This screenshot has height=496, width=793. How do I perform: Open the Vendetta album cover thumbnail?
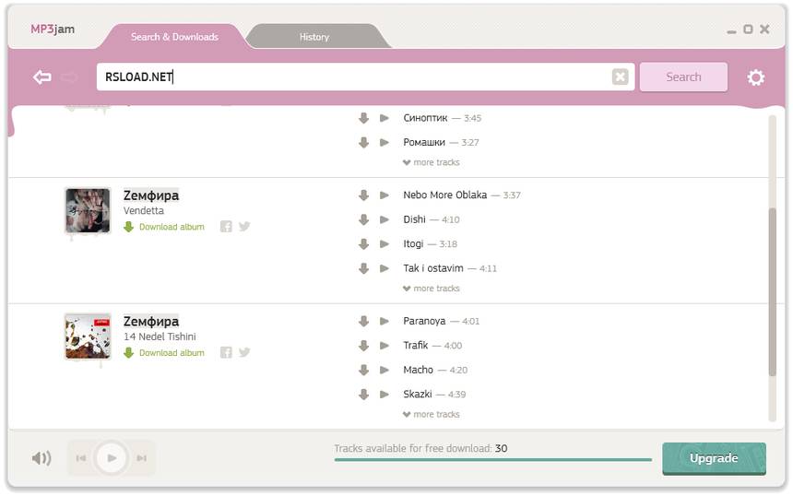click(x=88, y=211)
